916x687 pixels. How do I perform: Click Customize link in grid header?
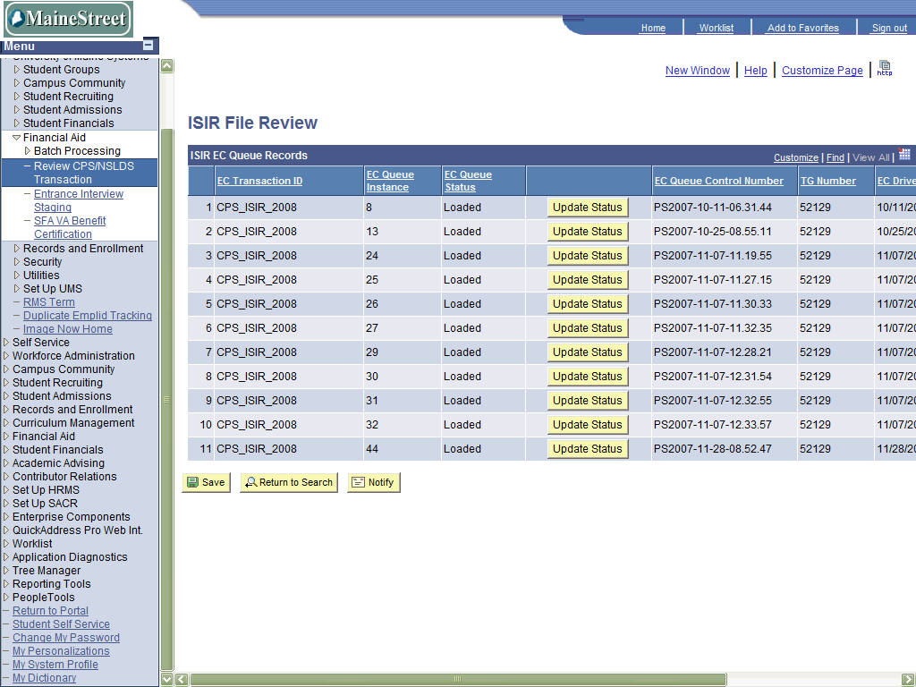click(x=795, y=157)
